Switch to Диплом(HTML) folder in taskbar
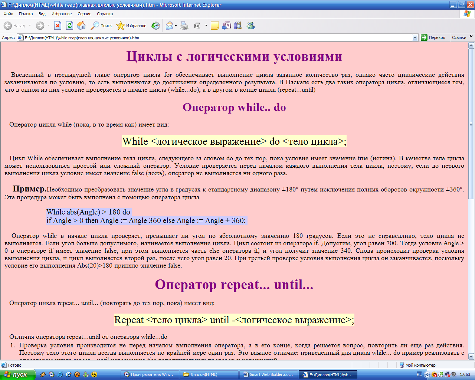 209,374
